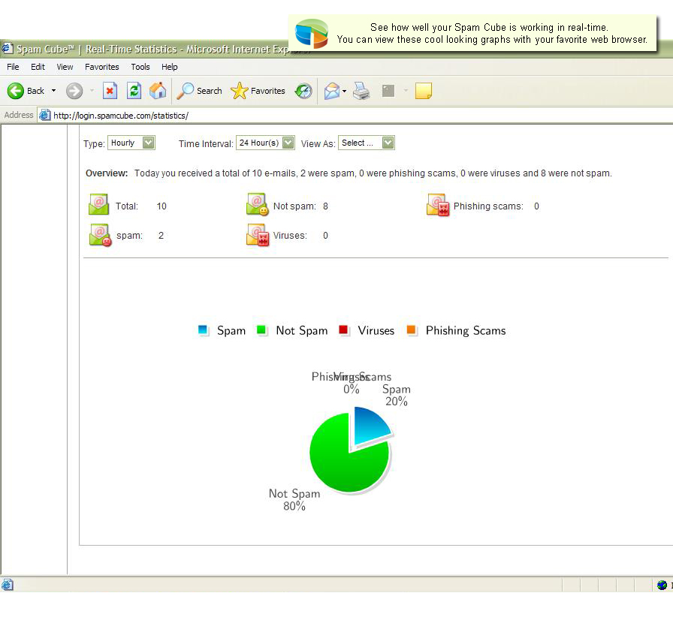Image resolution: width=673 pixels, height=623 pixels.
Task: Click the Viruses envelope icon
Action: (x=258, y=234)
